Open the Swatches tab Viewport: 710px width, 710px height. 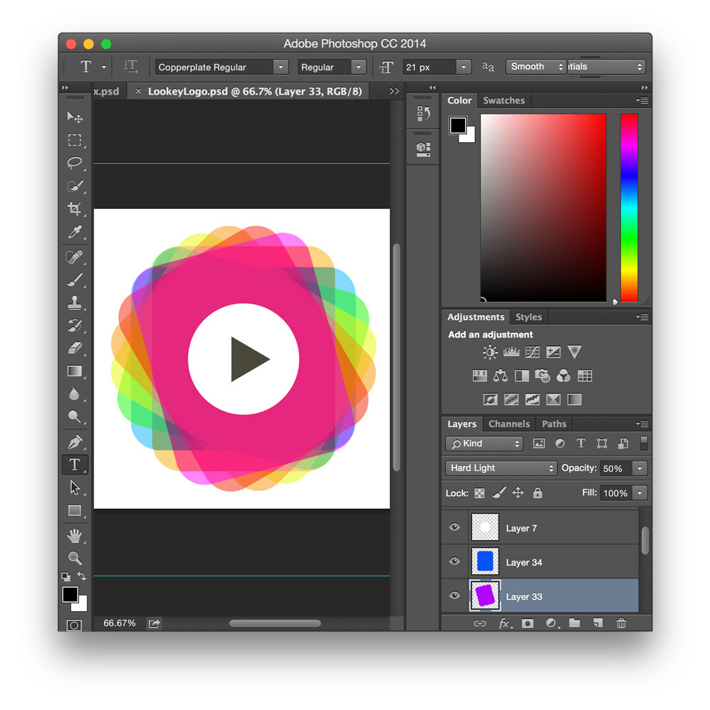point(503,100)
